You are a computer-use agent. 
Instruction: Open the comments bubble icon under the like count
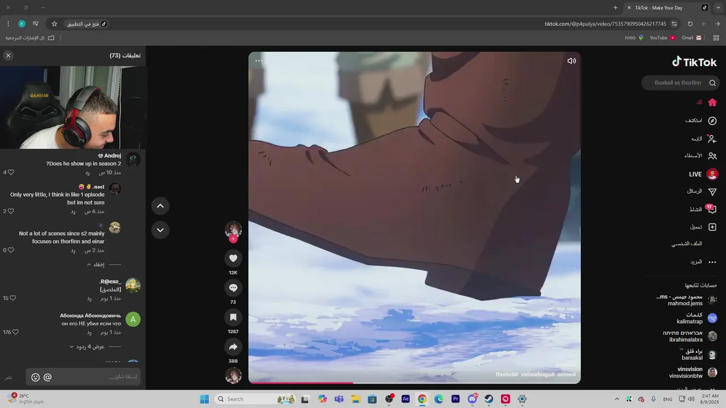coord(233,288)
